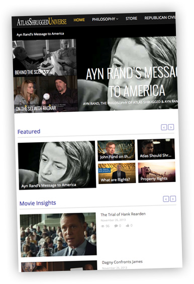Image resolution: width=194 pixels, height=284 pixels.
Task: Show previous Movie Insights arrow
Action: point(166,199)
